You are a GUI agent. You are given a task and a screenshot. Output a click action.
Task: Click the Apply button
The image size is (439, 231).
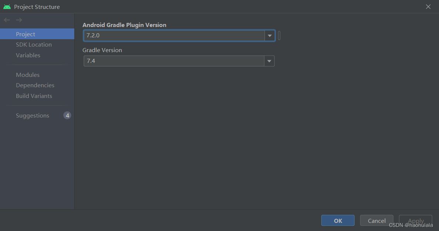pos(415,220)
